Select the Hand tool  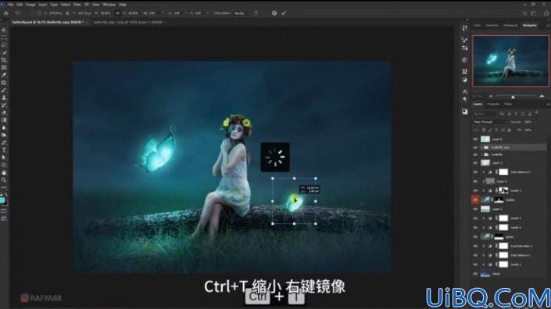(x=4, y=172)
